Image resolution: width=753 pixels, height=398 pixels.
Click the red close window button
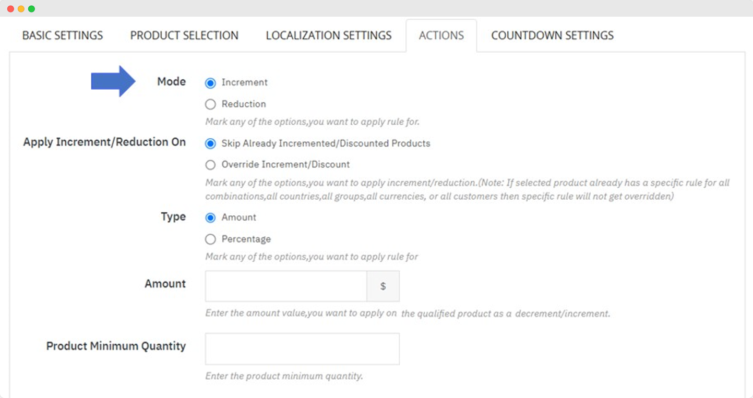click(10, 9)
